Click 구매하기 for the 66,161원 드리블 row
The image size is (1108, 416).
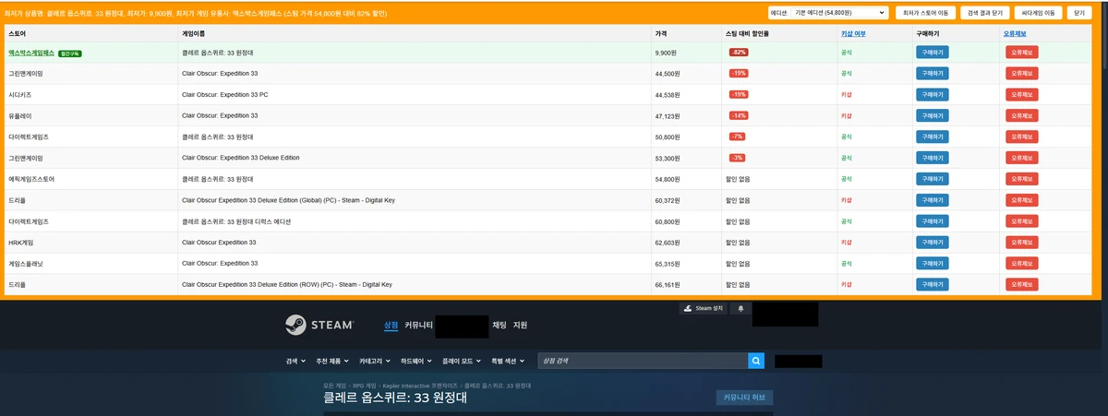932,285
